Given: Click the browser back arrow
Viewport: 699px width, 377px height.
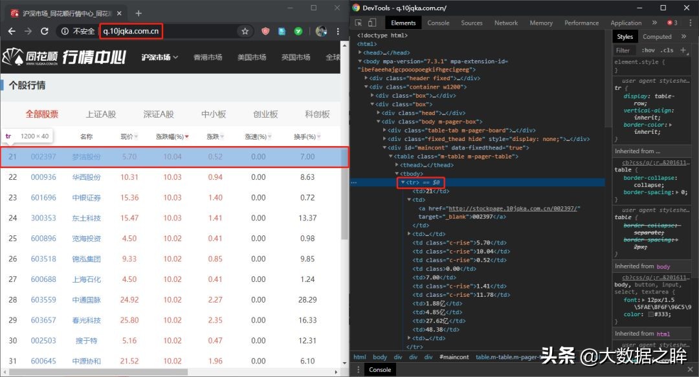Looking at the screenshot, I should [12, 31].
